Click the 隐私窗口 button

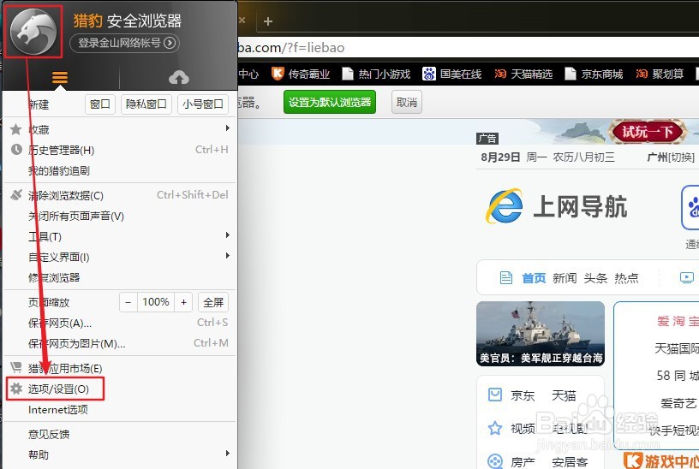point(146,104)
